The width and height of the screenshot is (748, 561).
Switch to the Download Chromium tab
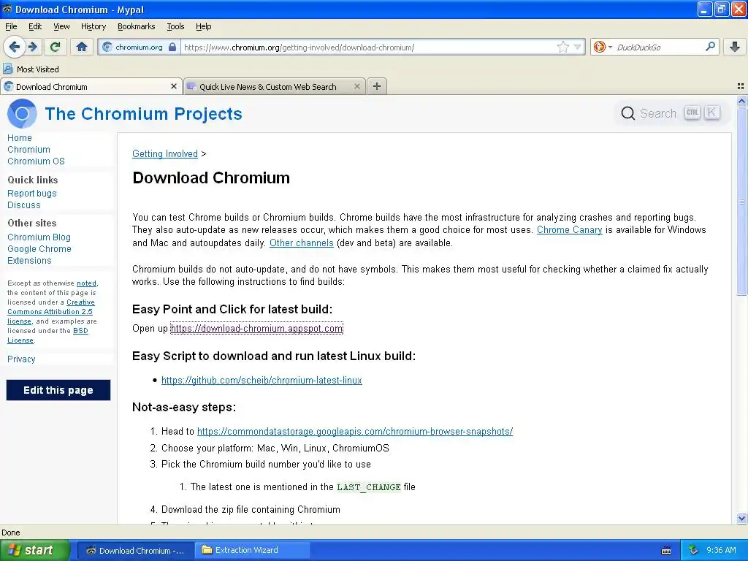pos(91,86)
